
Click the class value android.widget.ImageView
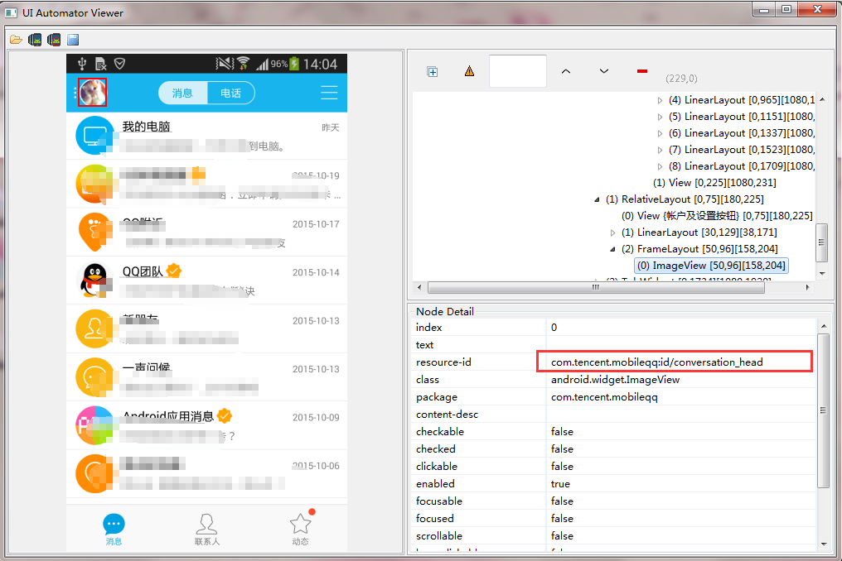(x=616, y=380)
